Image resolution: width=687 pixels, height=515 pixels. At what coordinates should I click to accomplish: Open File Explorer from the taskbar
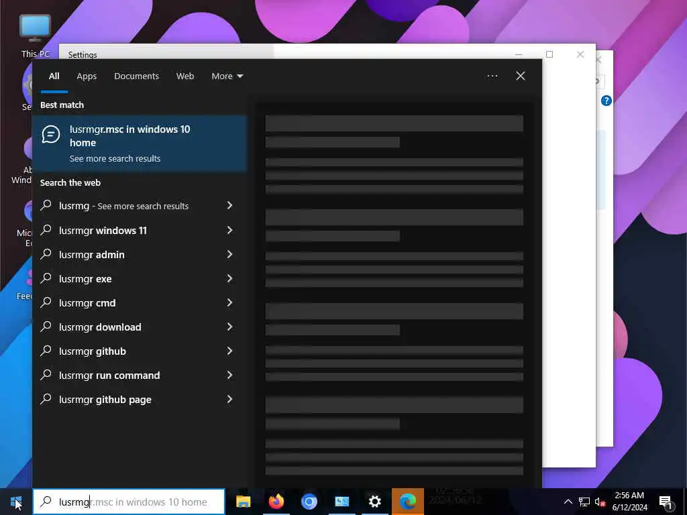[x=243, y=502]
